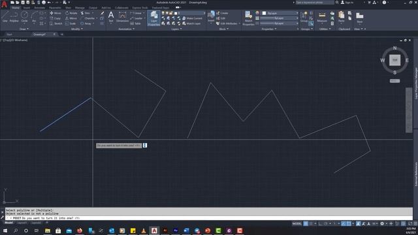Click the Measure tool
Viewport: 418px width, 235px height.
click(322, 16)
